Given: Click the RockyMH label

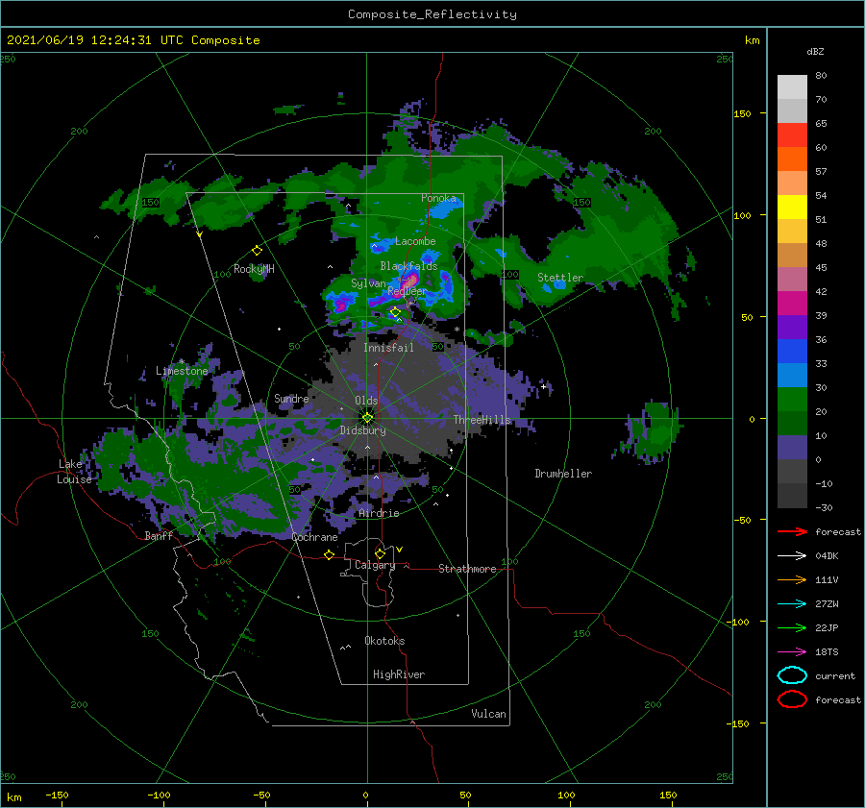Looking at the screenshot, I should [x=254, y=269].
